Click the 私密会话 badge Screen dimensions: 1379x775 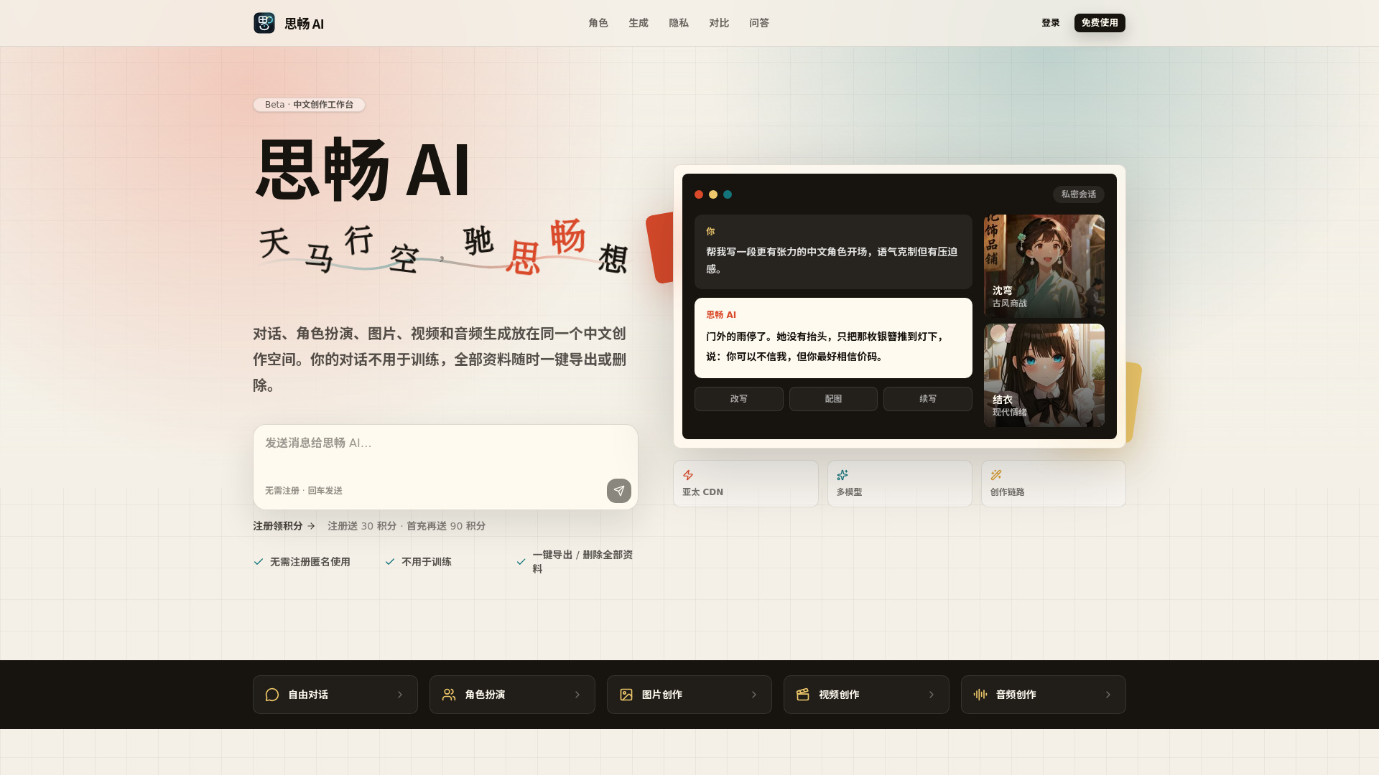point(1079,194)
